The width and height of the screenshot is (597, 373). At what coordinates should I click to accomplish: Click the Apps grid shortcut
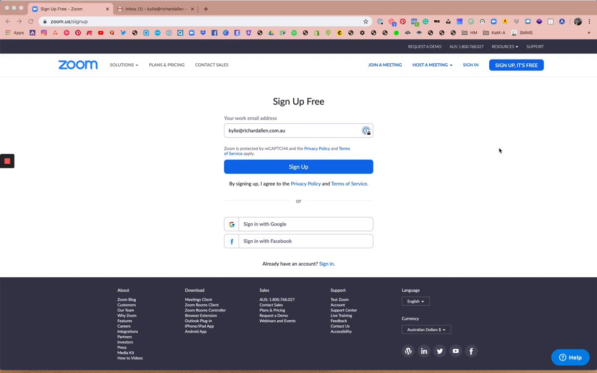[x=15, y=33]
